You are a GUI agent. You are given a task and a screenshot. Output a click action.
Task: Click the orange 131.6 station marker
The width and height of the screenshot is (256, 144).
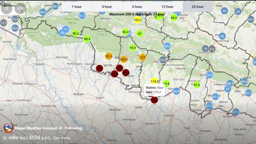point(109,56)
